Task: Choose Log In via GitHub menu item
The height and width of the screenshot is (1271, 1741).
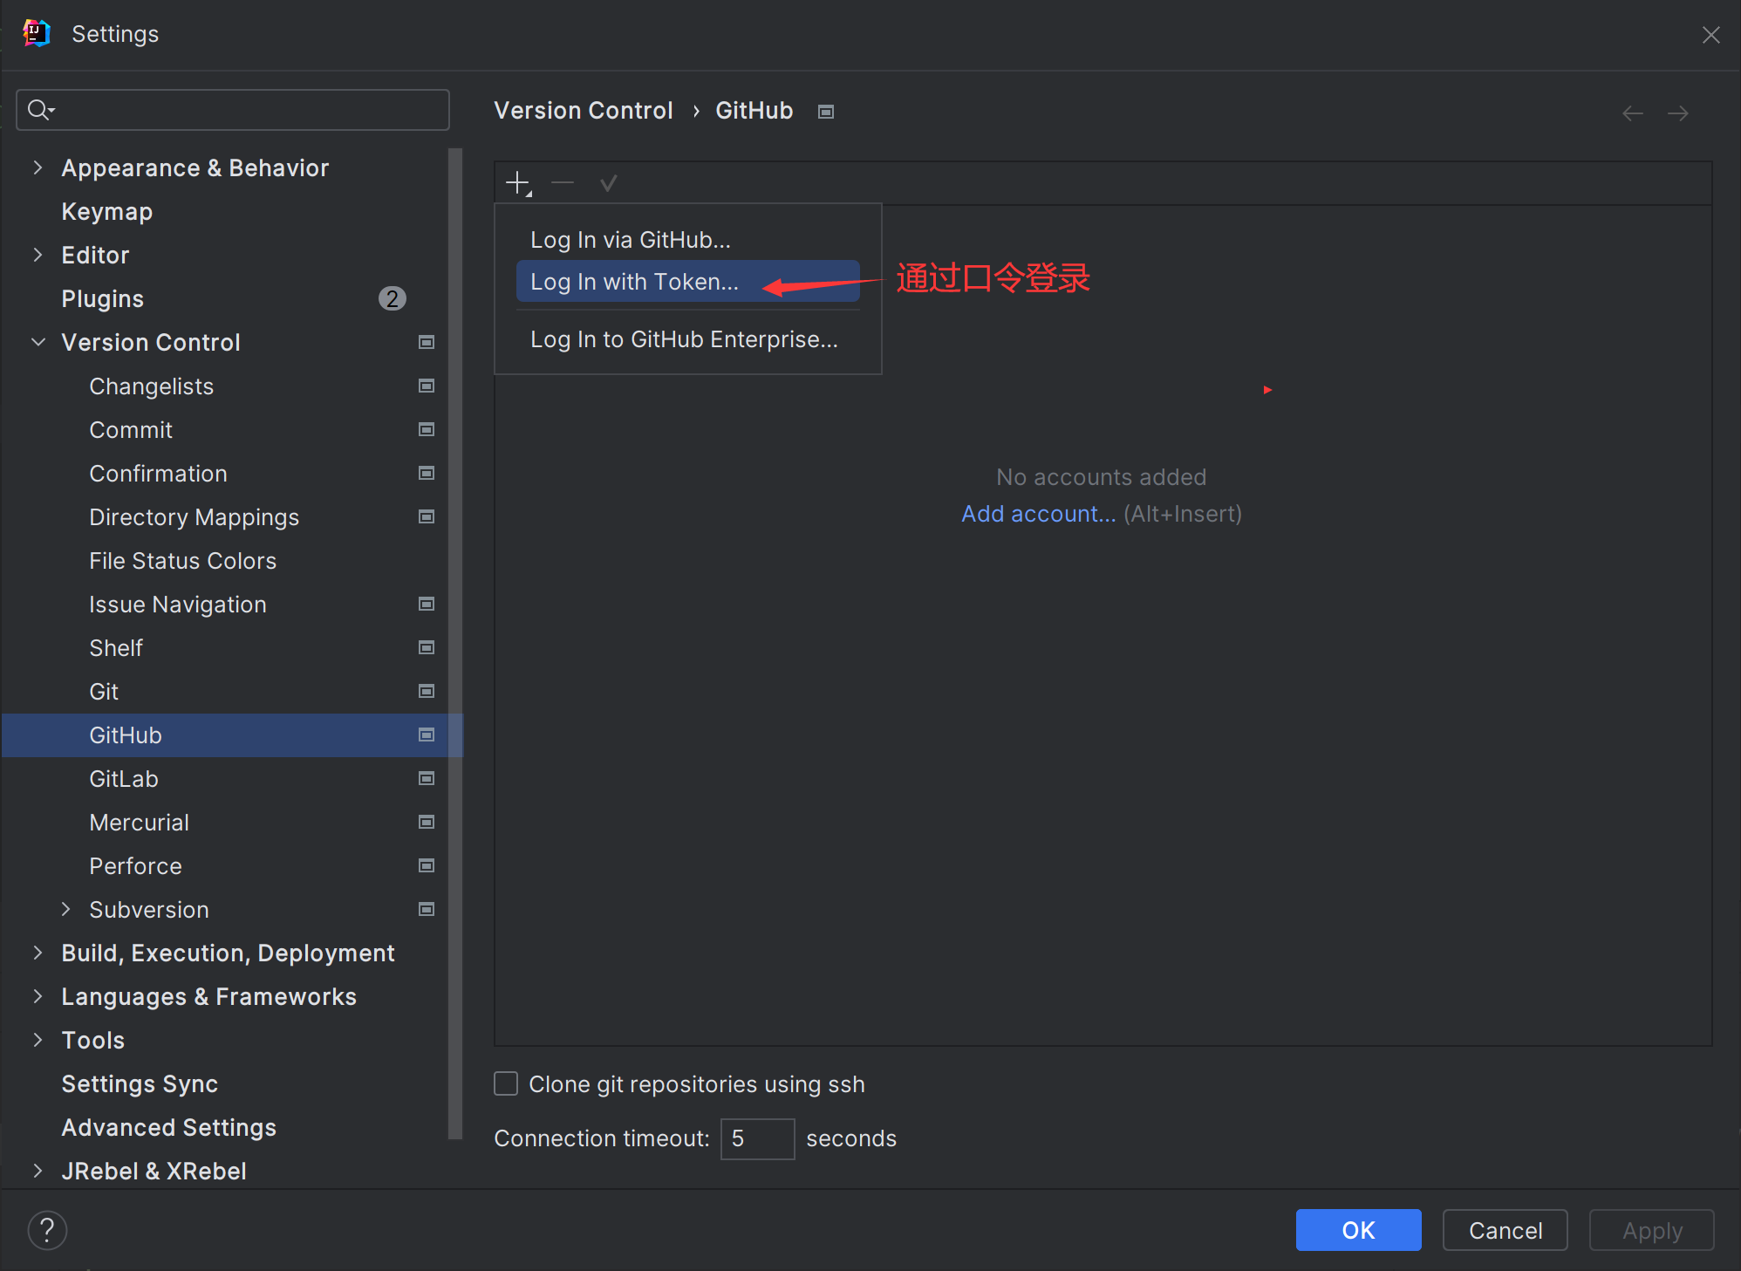Action: pyautogui.click(x=688, y=239)
